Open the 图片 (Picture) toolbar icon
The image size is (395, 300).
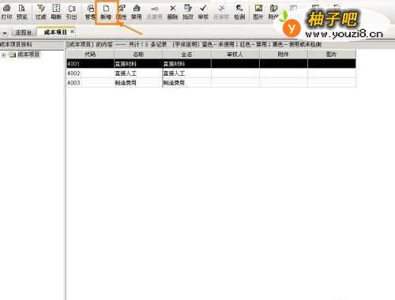258,12
